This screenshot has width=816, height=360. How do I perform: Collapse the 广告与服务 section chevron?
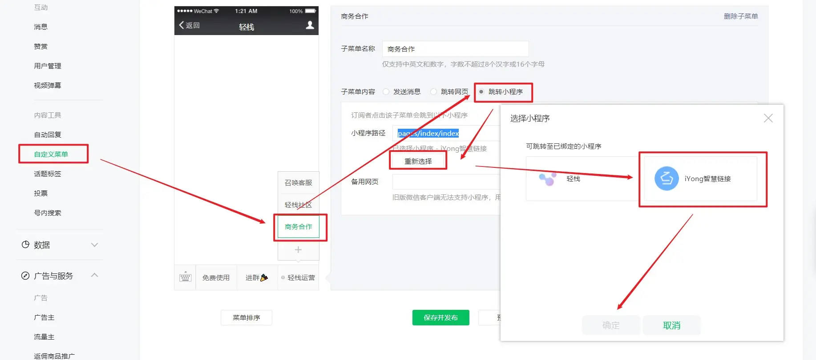point(94,275)
